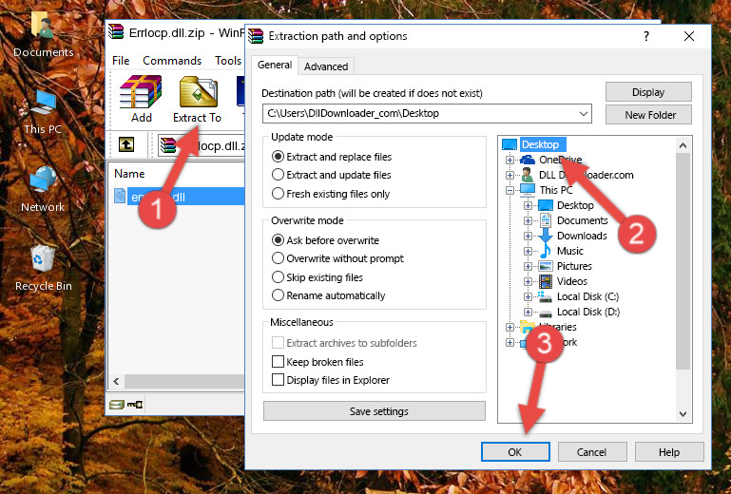Select Local Disk (C:) in tree
Image resolution: width=731 pixels, height=494 pixels.
pos(587,296)
